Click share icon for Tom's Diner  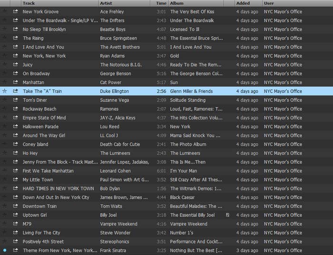click(15, 100)
